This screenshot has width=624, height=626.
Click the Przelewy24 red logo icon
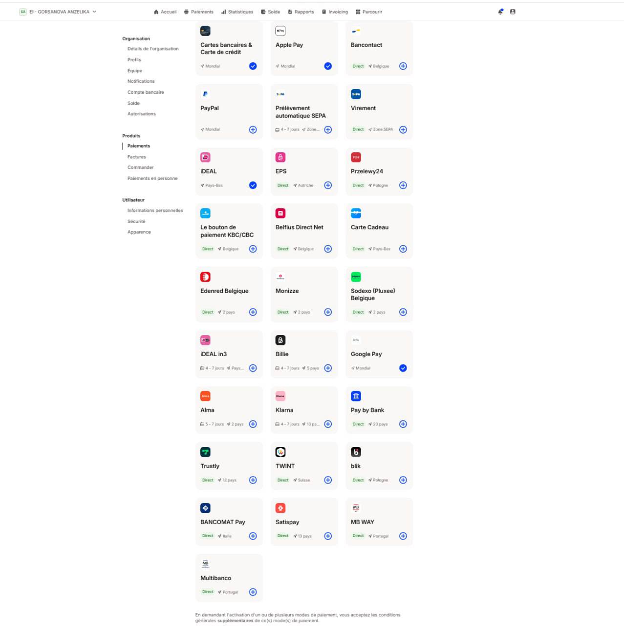(356, 157)
